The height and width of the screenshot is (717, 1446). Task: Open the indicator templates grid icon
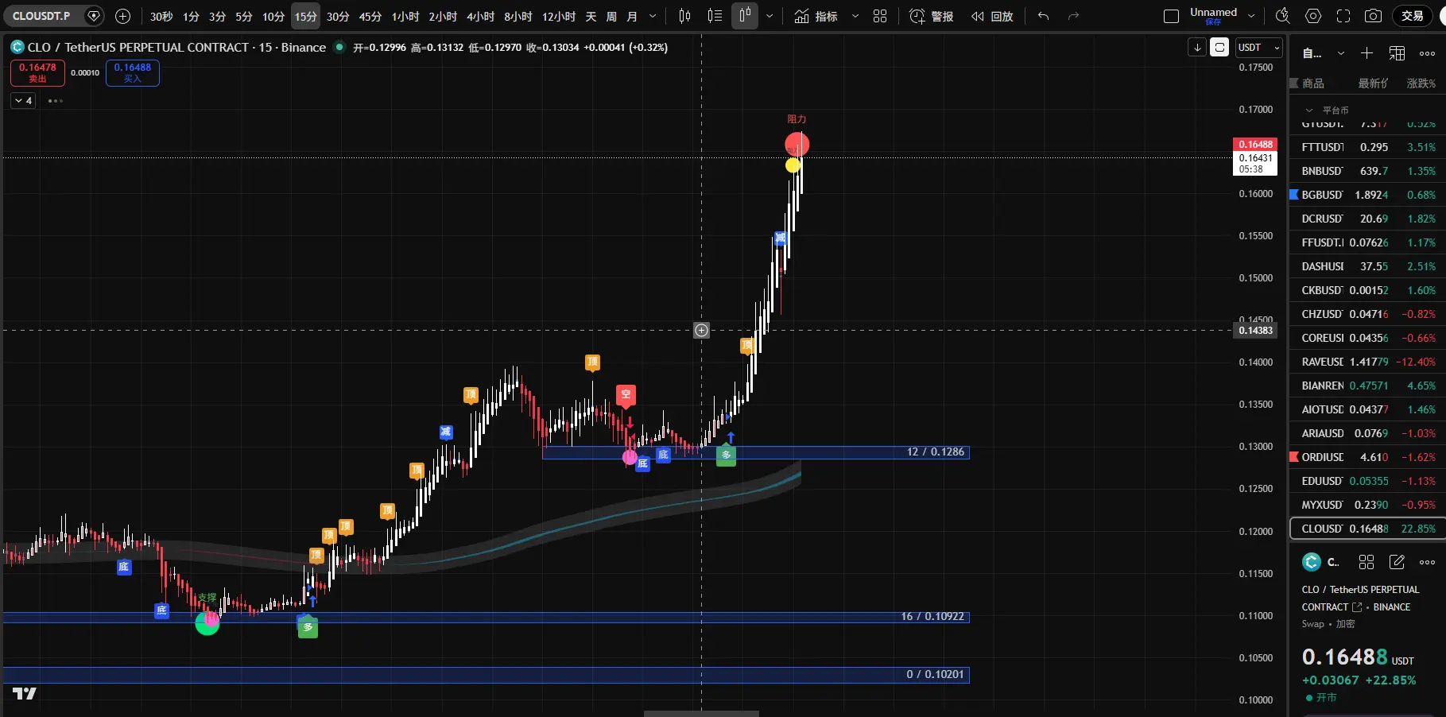click(x=880, y=16)
